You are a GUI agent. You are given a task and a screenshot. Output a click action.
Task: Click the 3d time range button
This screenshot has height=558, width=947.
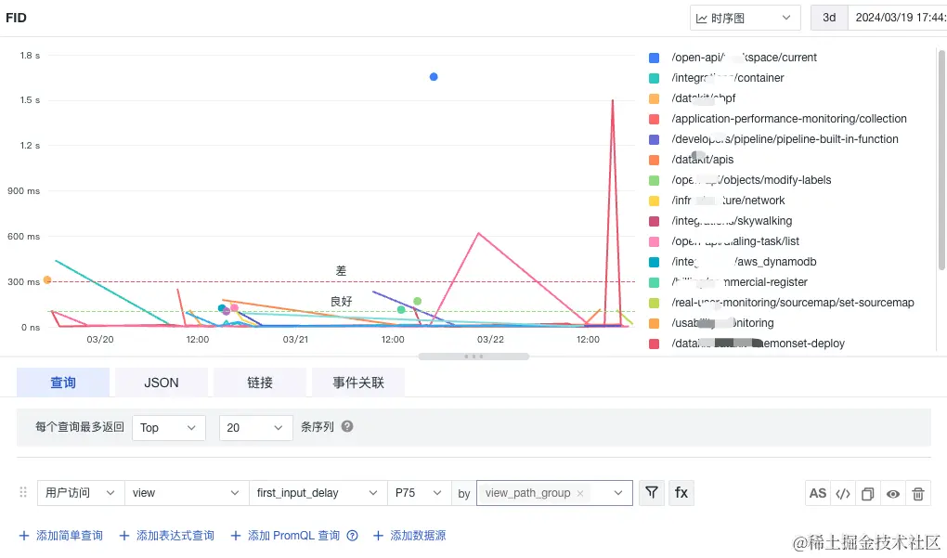coord(829,18)
